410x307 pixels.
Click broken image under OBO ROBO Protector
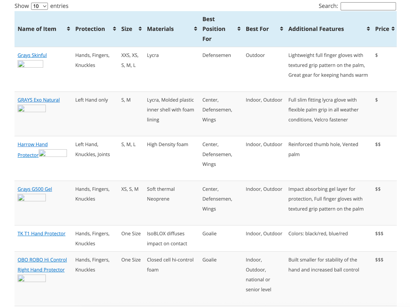pyautogui.click(x=32, y=278)
